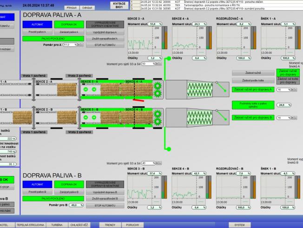Toggle Žádost ručně pro dopravy indicator
This screenshot has height=228, width=303.
288,72
